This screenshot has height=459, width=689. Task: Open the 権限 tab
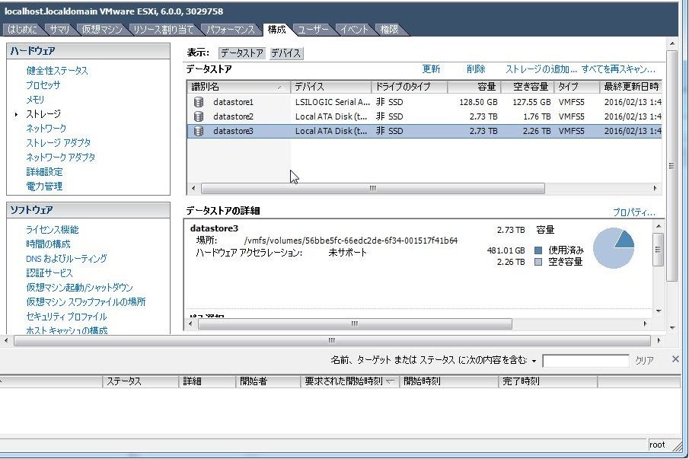389,30
